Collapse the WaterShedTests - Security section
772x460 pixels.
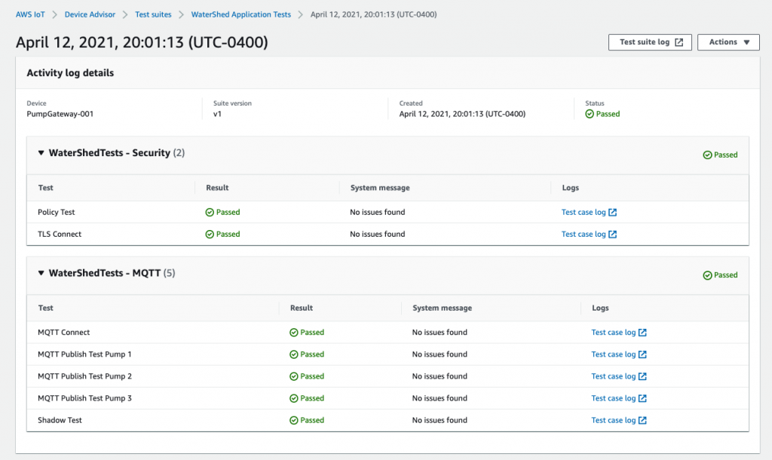coord(41,152)
